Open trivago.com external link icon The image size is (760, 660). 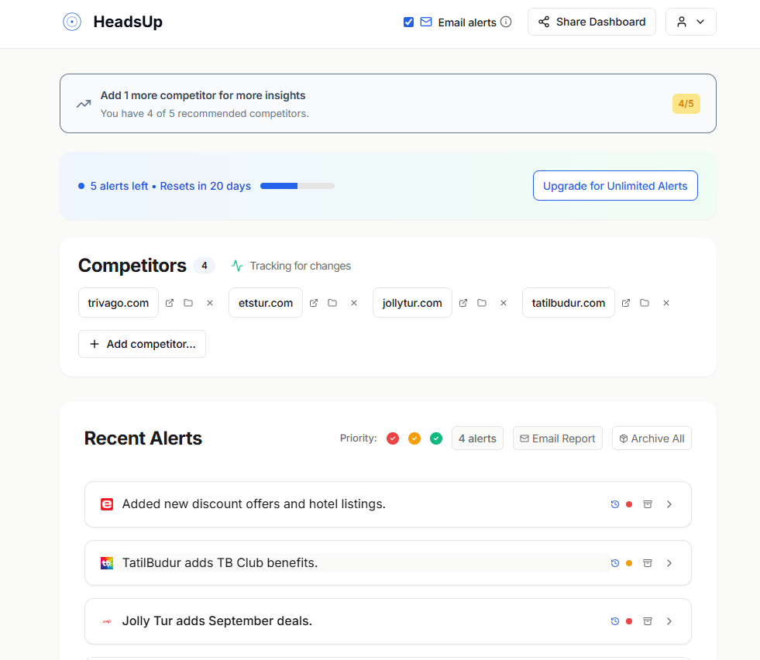click(170, 303)
